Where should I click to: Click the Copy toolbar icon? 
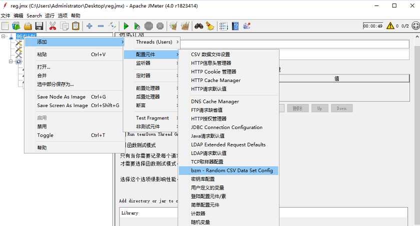click(64, 26)
